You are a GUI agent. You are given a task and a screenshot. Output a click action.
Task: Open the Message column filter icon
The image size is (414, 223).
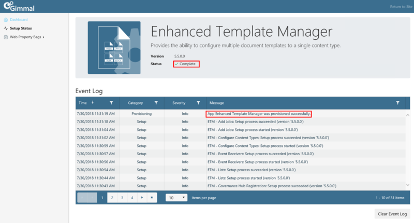397,103
